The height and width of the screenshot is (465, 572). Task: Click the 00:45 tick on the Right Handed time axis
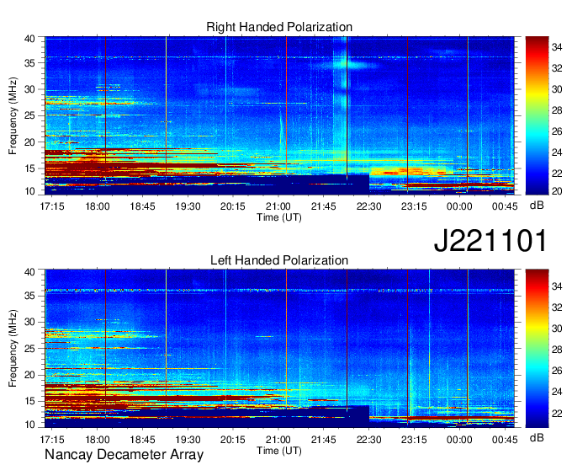505,206
